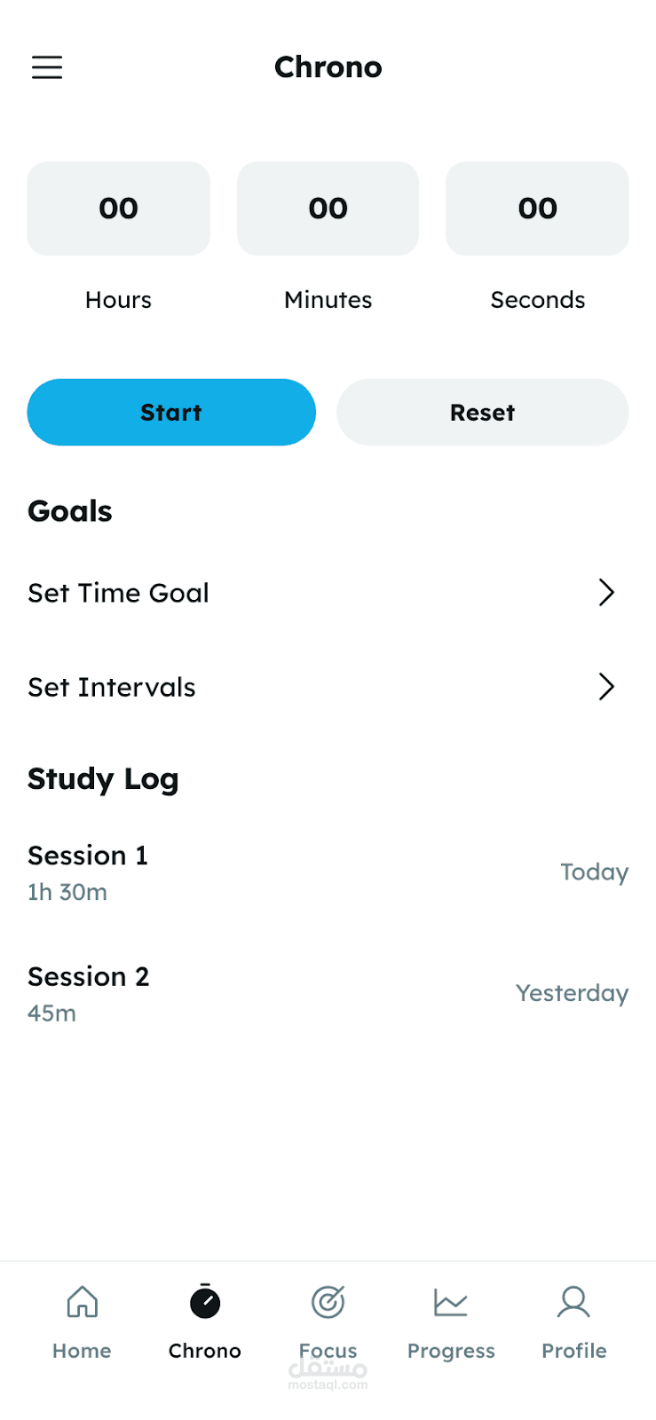Tap the Home house icon
The height and width of the screenshot is (1420, 656).
click(83, 1302)
